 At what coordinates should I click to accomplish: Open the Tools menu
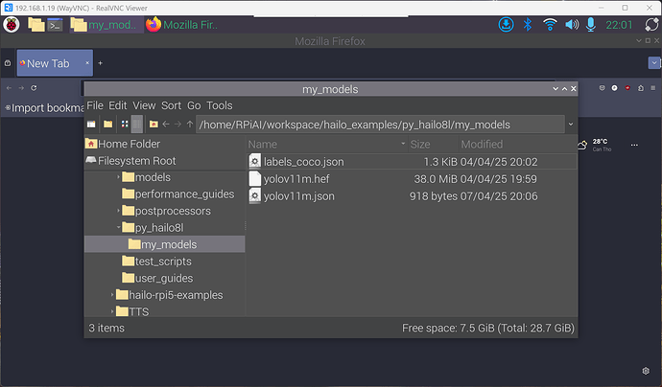click(x=220, y=105)
